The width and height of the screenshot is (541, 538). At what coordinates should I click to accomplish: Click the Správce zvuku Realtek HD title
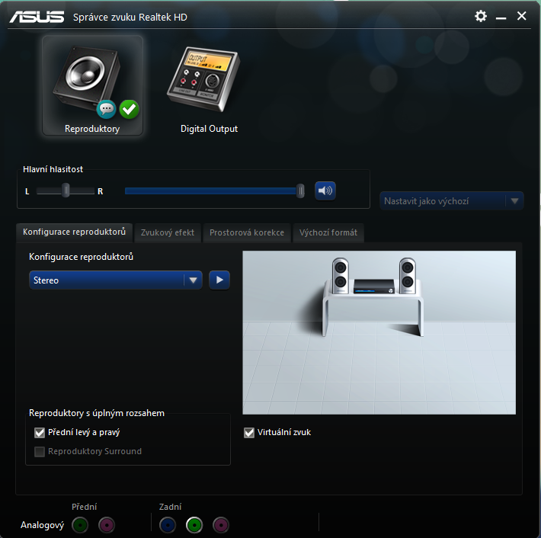coord(130,17)
